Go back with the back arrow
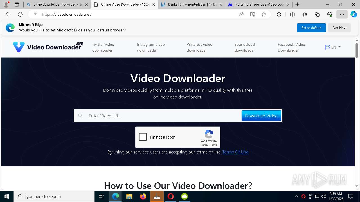This screenshot has height=202, width=360. (x=8, y=14)
